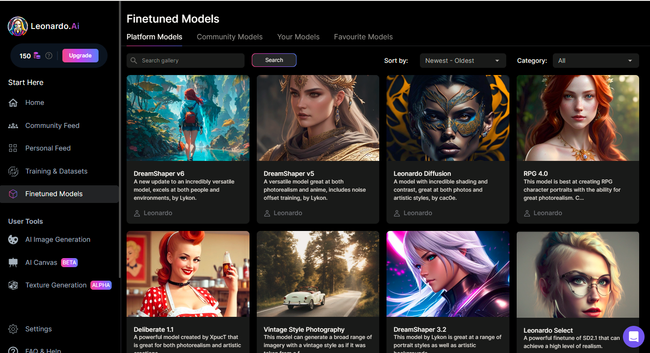
Task: Open the DreamShaper v6 model thumbnail
Action: pyautogui.click(x=188, y=118)
